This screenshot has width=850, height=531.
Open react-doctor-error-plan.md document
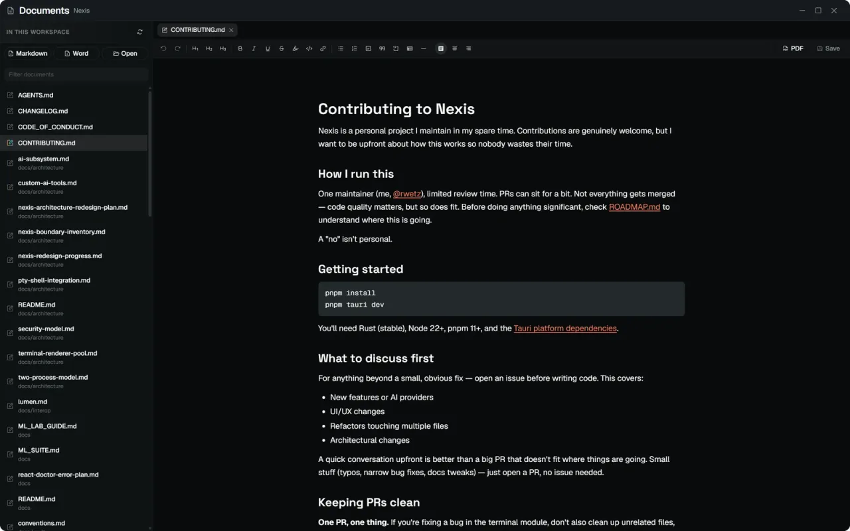tap(74, 479)
